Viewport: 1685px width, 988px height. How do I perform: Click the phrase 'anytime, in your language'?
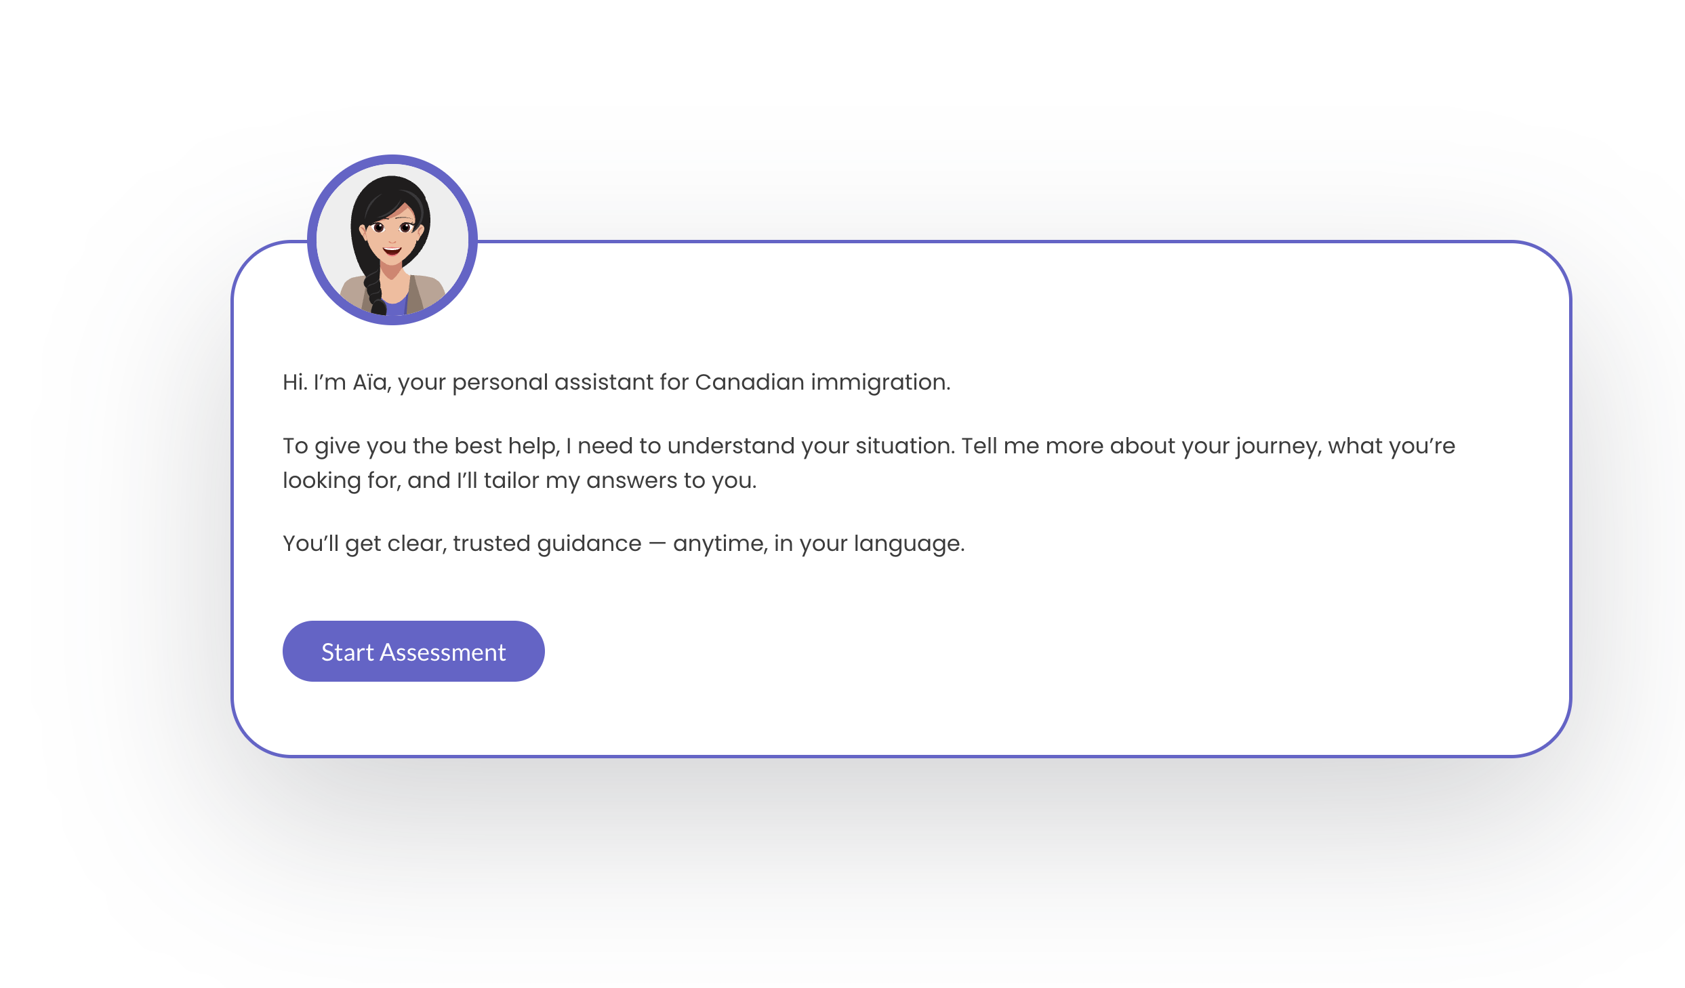point(818,543)
